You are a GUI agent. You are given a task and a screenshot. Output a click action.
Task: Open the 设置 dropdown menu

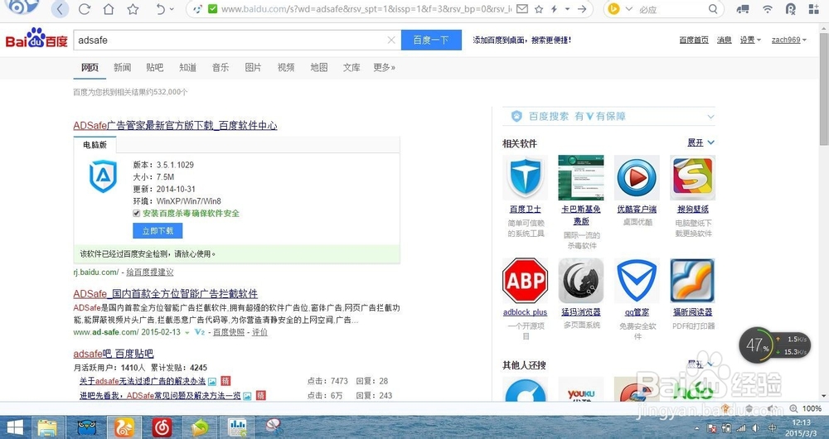tap(750, 40)
